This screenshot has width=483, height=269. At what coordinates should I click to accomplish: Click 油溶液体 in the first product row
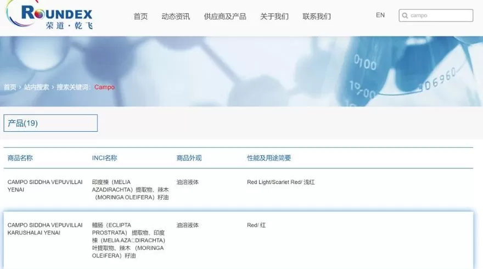188,182
